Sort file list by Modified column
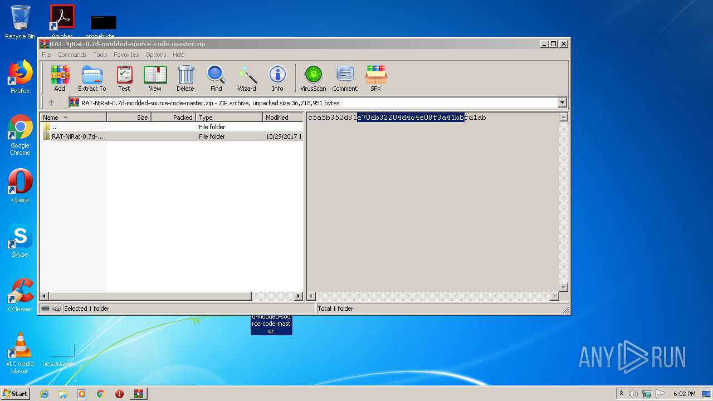The height and width of the screenshot is (401, 713). click(283, 118)
